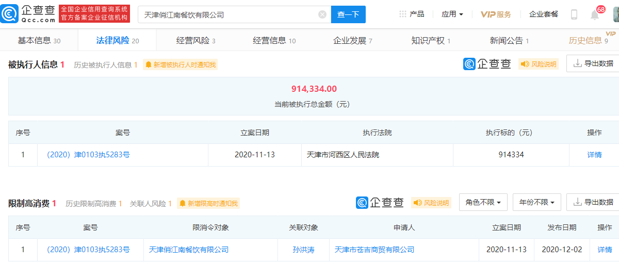Expand the 年份不限 filter dropdown
Image resolution: width=619 pixels, height=263 pixels.
tap(537, 202)
